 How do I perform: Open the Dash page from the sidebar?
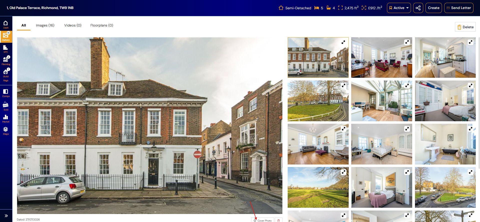click(6, 24)
